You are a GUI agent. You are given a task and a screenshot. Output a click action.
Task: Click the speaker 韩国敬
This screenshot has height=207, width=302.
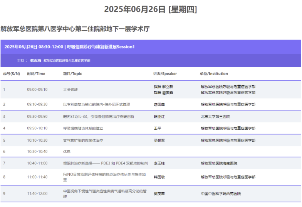(159, 177)
